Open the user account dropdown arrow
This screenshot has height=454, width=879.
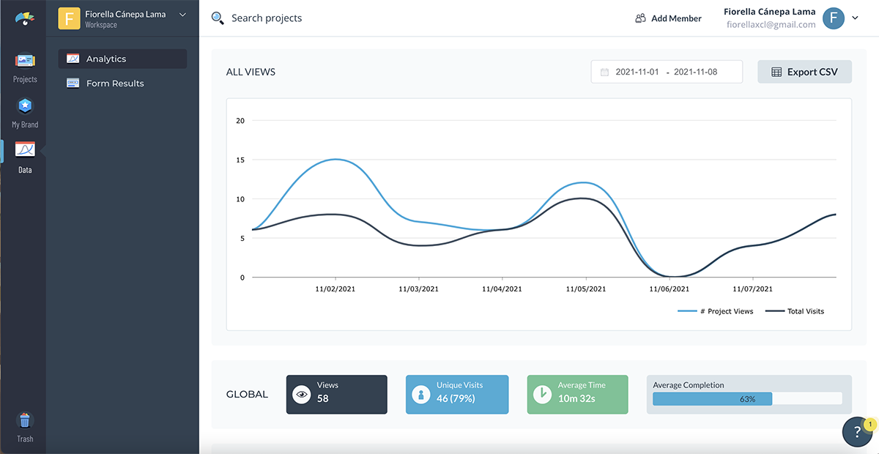855,18
